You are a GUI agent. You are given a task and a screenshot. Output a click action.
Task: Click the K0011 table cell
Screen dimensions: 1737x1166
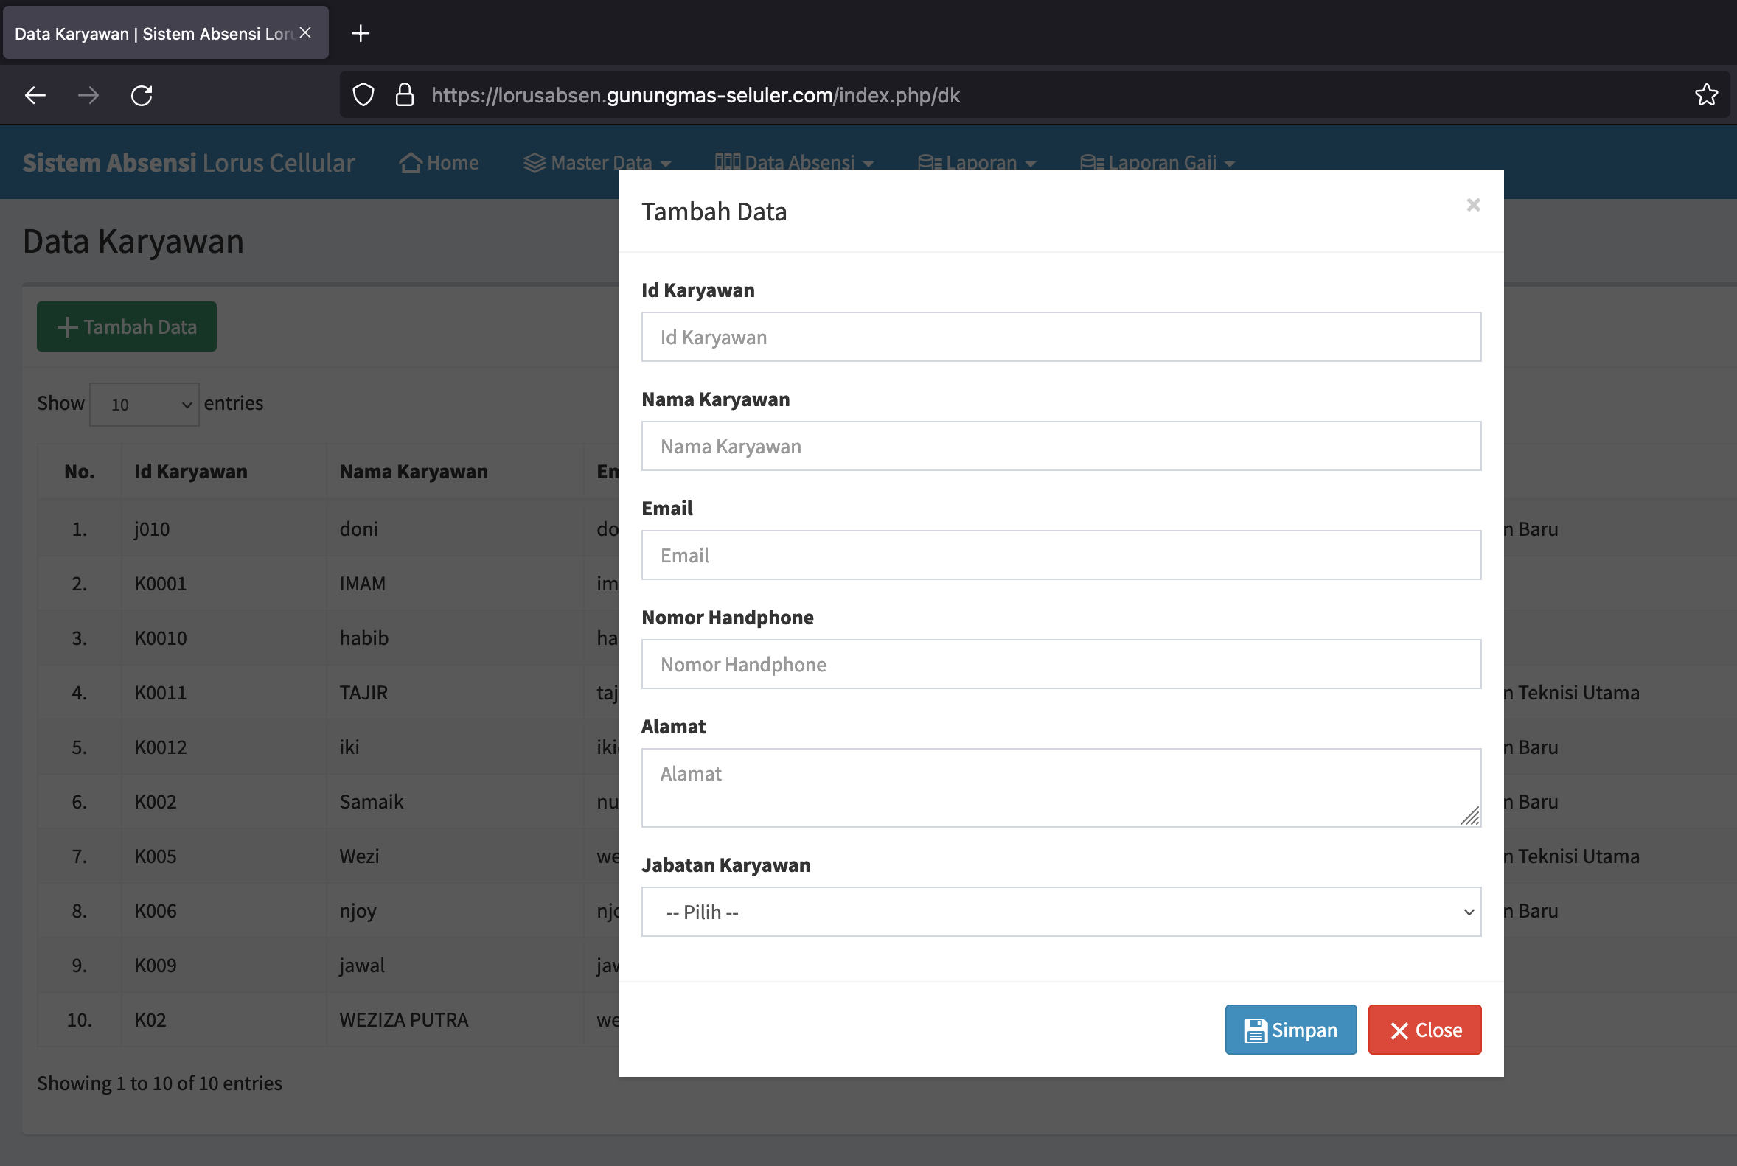coord(223,692)
